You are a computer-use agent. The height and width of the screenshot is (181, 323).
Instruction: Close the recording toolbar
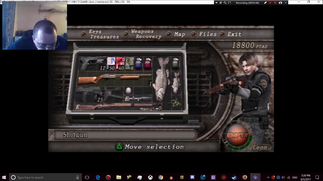click(286, 3)
